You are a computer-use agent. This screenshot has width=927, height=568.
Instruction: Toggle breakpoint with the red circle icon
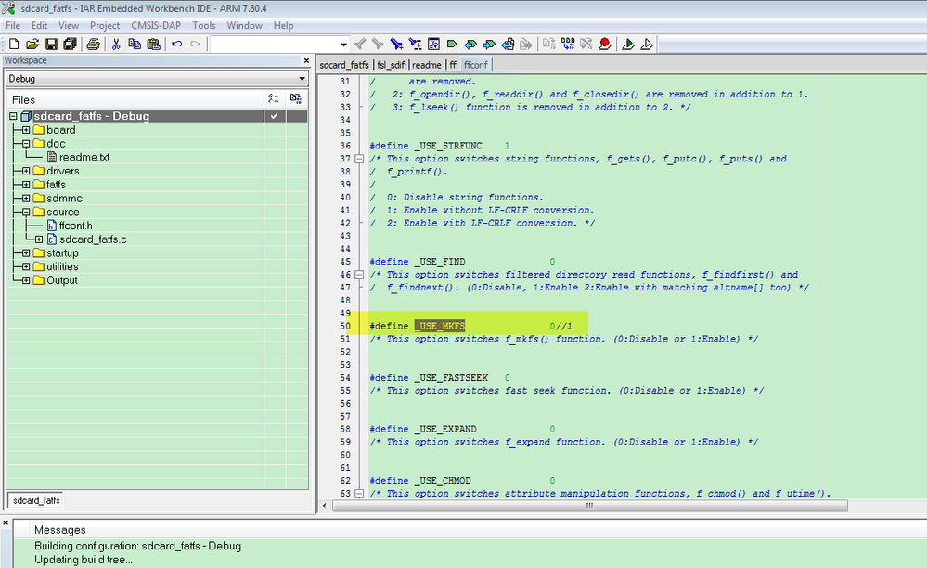pos(604,45)
